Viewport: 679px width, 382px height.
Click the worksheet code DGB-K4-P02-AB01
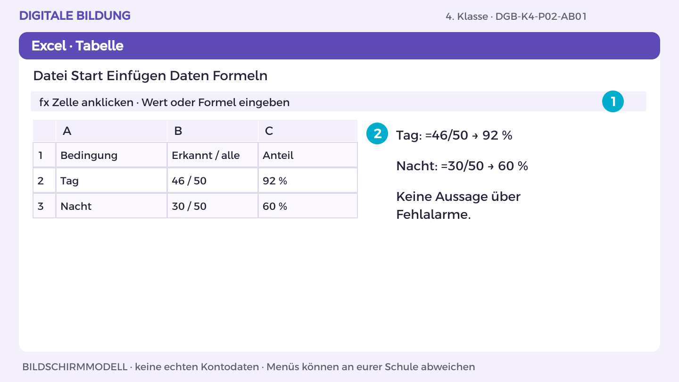541,17
